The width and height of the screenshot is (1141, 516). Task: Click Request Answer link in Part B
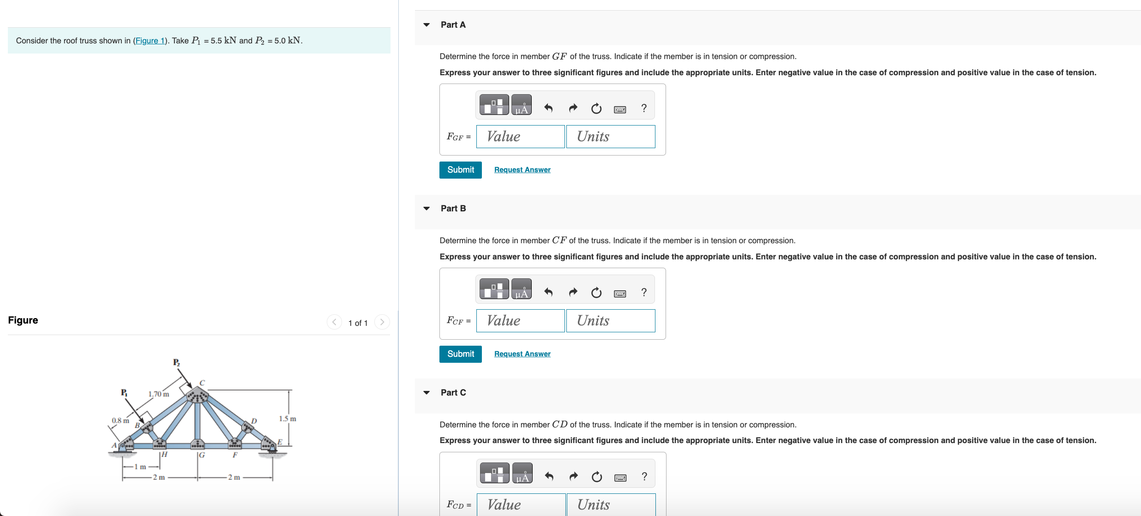pos(522,354)
